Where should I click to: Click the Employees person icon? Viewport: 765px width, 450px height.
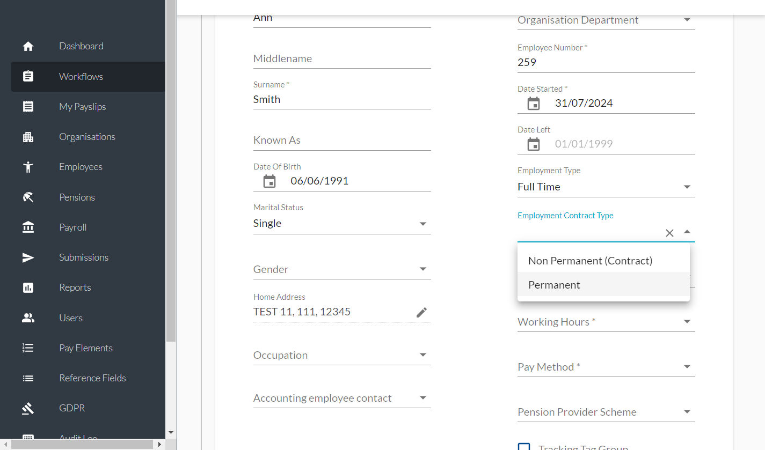tap(28, 167)
